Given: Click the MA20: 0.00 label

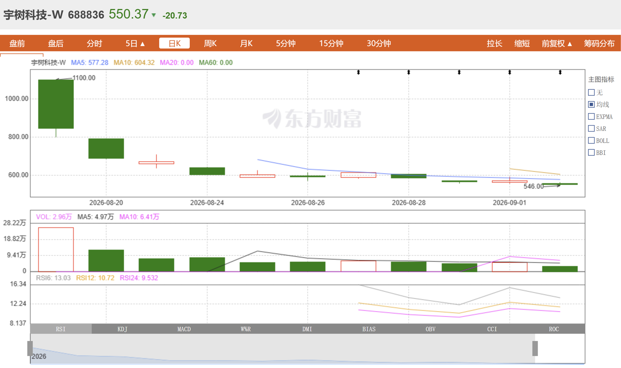Looking at the screenshot, I should click(176, 62).
